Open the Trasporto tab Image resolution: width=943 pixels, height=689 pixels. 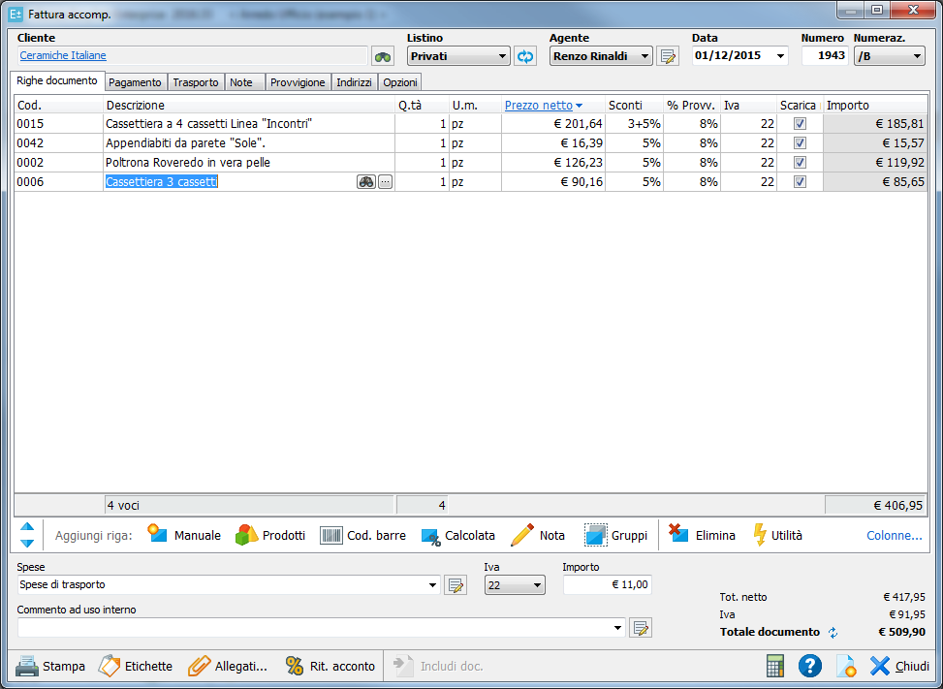coord(195,82)
